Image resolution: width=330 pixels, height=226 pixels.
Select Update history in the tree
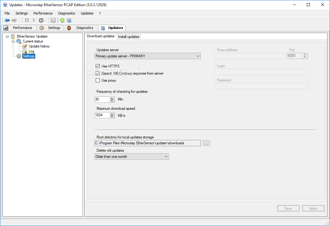click(x=39, y=46)
